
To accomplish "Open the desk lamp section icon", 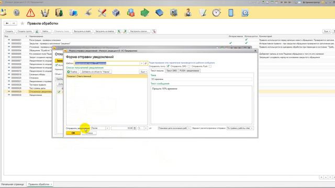I will click(88, 13).
